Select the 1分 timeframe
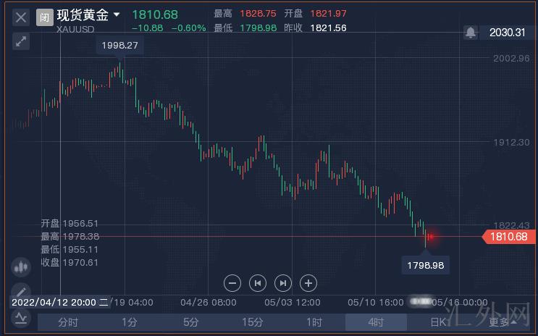 coord(130,322)
